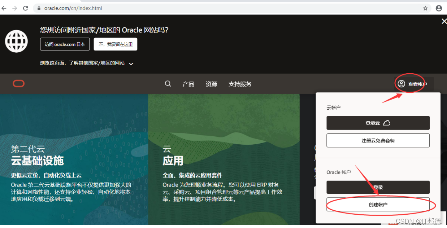The width and height of the screenshot is (447, 228).
Task: Reload the page with refresh icon
Action: (x=26, y=8)
